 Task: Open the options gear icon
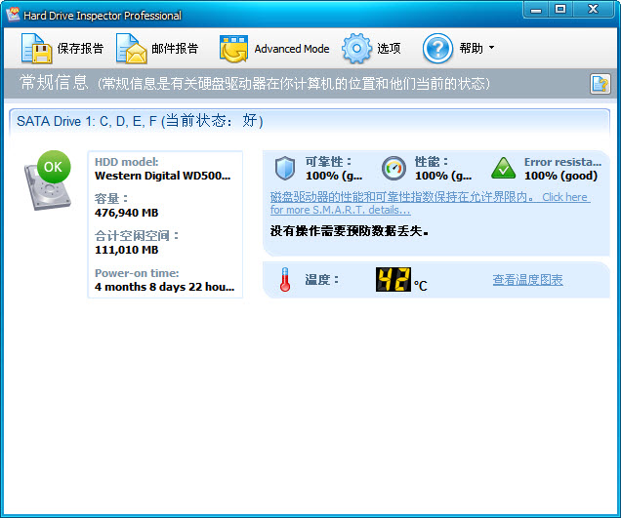[356, 48]
